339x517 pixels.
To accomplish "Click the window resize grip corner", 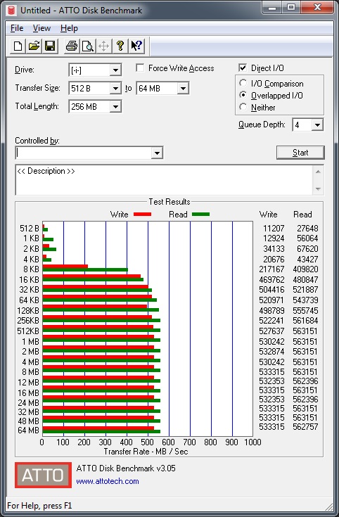I will [x=329, y=506].
